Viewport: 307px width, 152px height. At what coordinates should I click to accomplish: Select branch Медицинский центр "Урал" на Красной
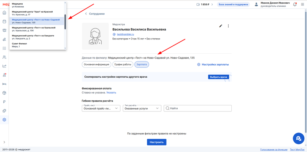(36, 13)
